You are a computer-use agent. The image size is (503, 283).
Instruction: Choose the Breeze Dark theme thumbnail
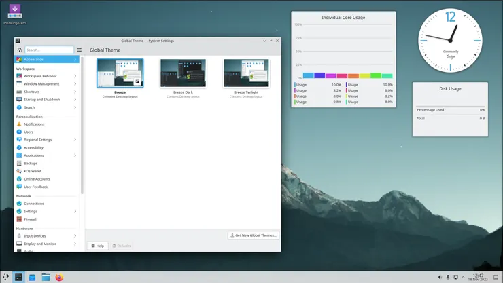pyautogui.click(x=183, y=73)
